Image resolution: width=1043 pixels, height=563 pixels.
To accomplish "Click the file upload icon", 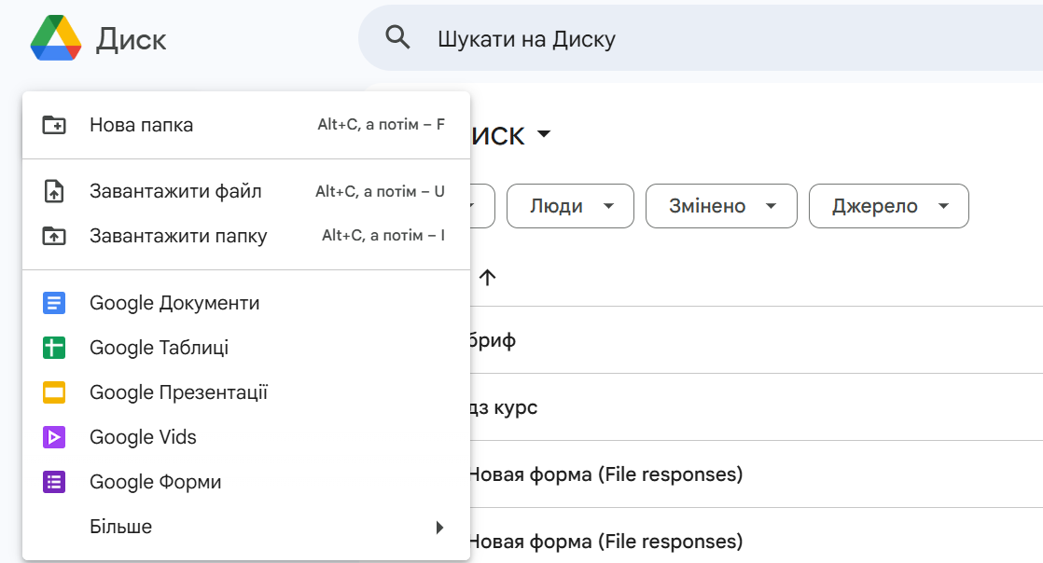I will click(x=54, y=192).
